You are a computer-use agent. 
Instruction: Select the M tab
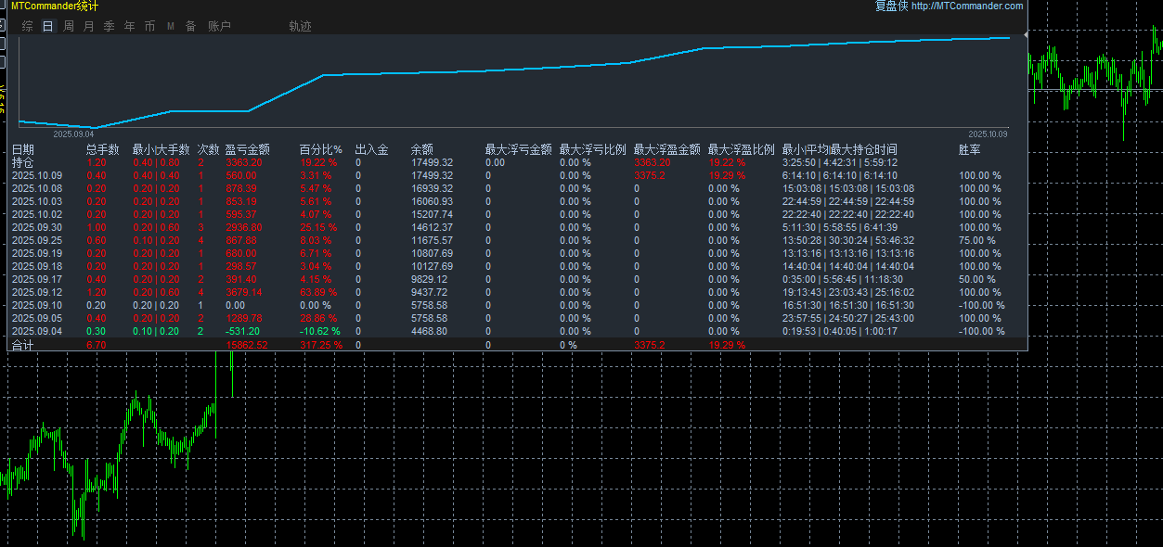pyautogui.click(x=171, y=27)
